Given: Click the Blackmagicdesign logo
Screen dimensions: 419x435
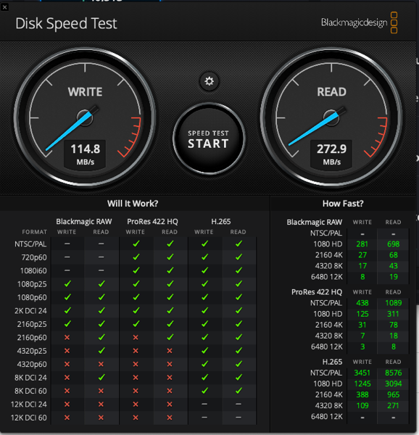Looking at the screenshot, I should pos(360,22).
